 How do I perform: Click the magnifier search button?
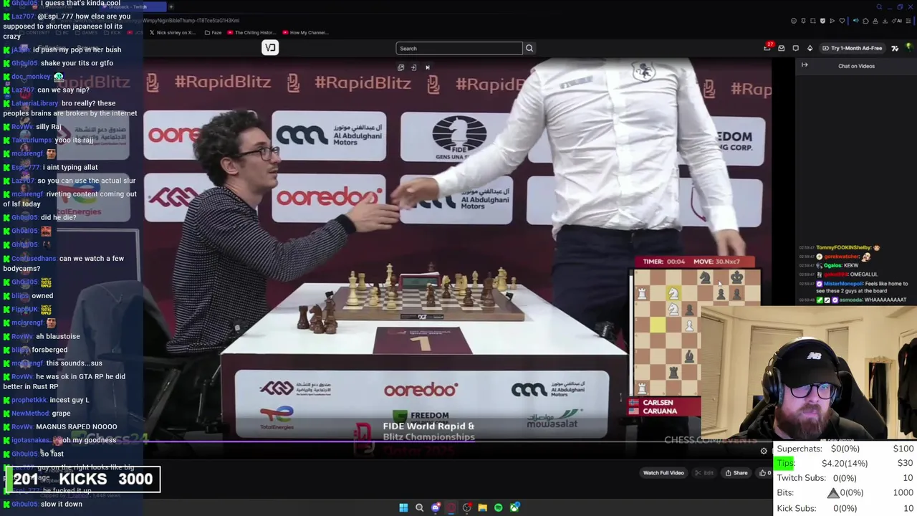click(529, 48)
